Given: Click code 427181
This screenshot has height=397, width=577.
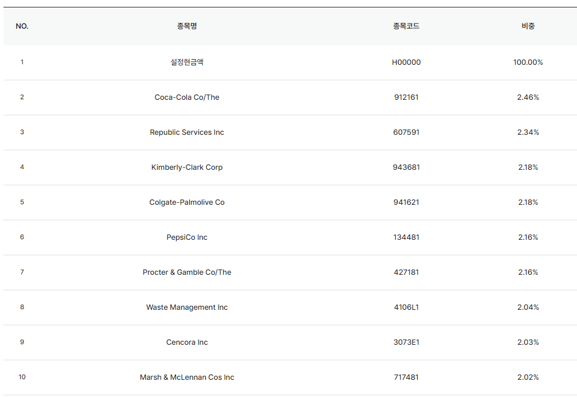Looking at the screenshot, I should (406, 272).
